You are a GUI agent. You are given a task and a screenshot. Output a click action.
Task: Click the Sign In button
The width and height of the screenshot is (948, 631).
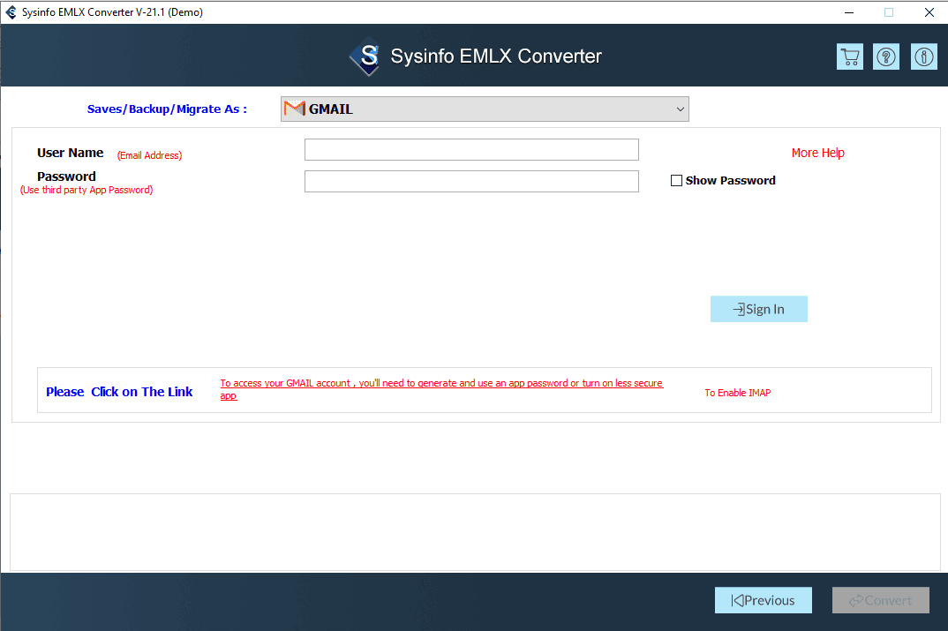759,309
